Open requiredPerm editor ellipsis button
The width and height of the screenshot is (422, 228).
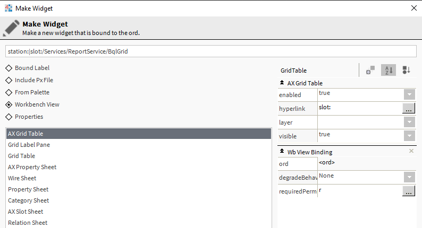coord(408,191)
